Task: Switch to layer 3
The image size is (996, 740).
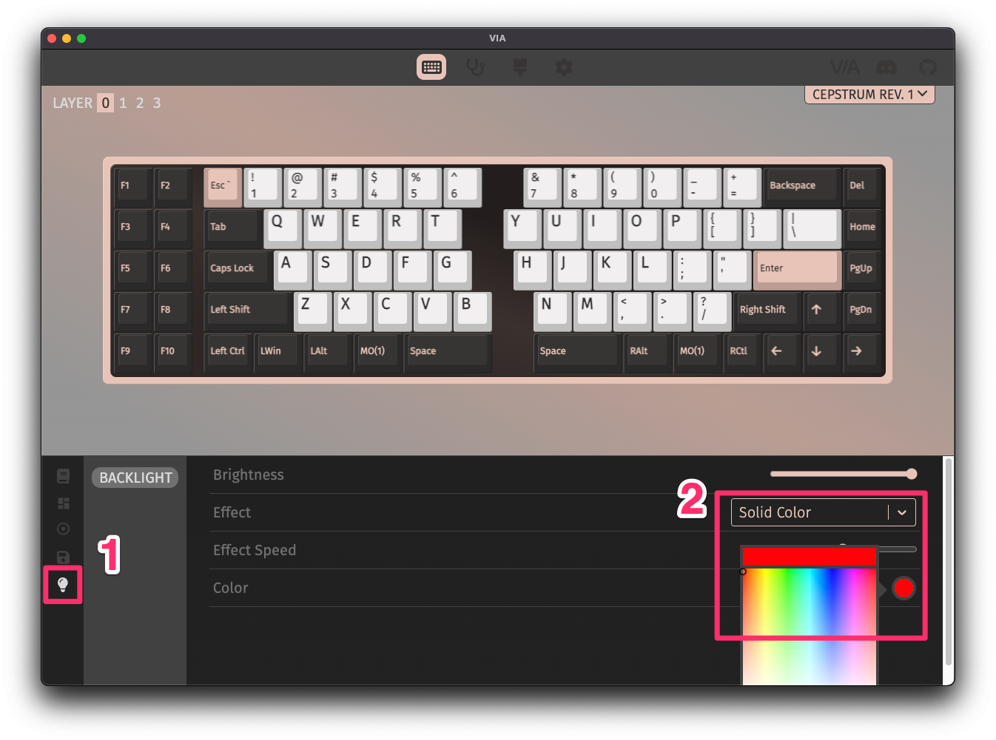Action: coord(157,103)
